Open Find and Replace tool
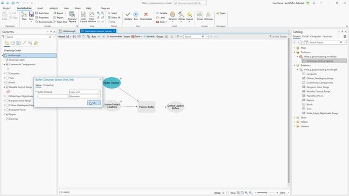This screenshot has width=349, height=196. (x=72, y=17)
